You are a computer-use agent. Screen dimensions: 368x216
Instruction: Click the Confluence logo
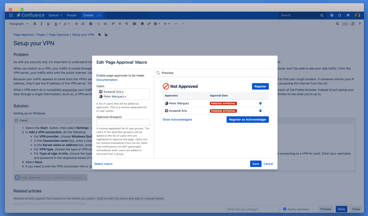(x=30, y=15)
